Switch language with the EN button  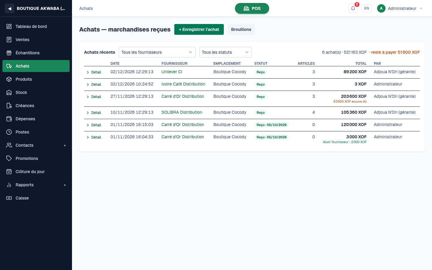pyautogui.click(x=367, y=8)
